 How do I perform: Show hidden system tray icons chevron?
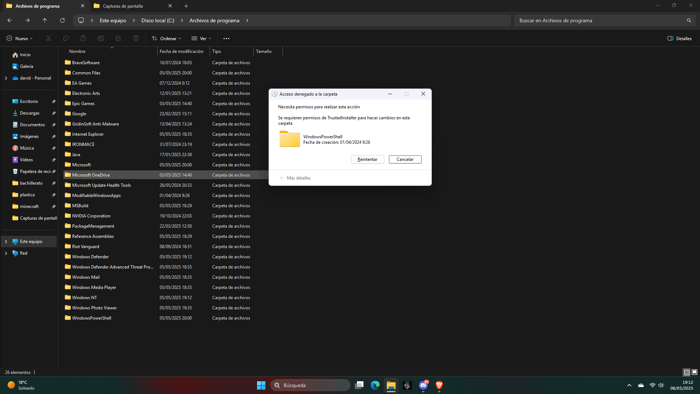tap(629, 385)
